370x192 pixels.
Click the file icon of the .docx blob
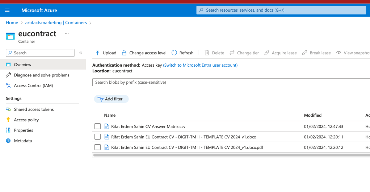[107, 137]
